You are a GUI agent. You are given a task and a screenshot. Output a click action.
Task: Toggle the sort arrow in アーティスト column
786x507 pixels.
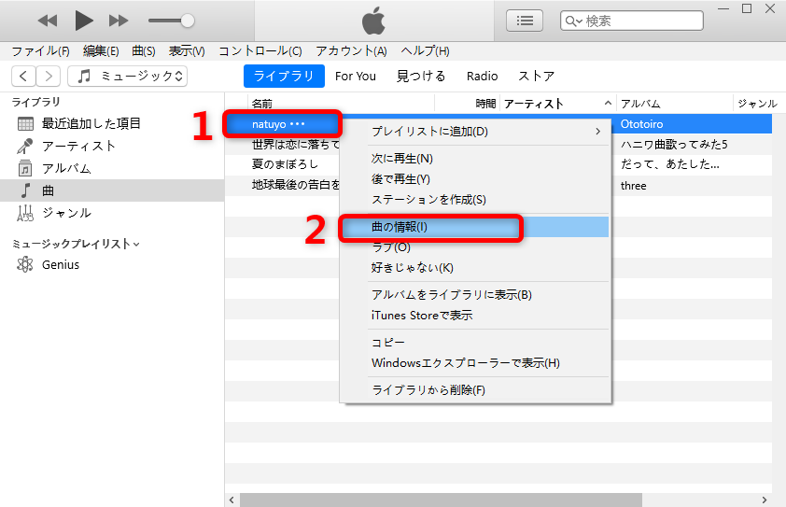(x=608, y=104)
